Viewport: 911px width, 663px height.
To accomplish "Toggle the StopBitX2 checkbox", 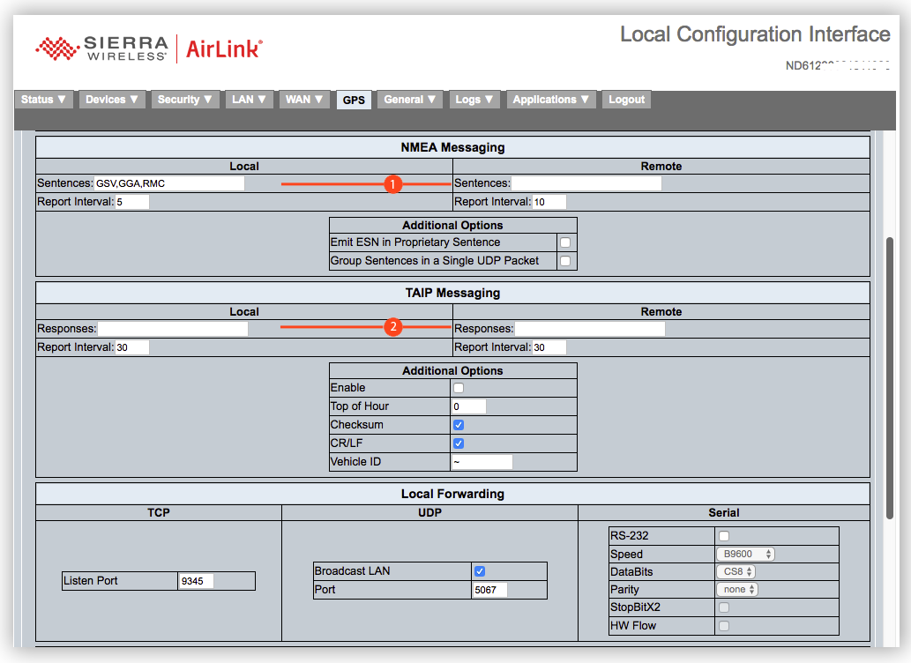I will pyautogui.click(x=724, y=607).
